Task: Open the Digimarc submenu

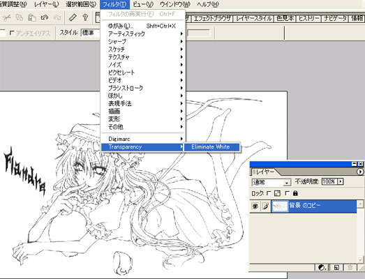Action: [x=142, y=139]
